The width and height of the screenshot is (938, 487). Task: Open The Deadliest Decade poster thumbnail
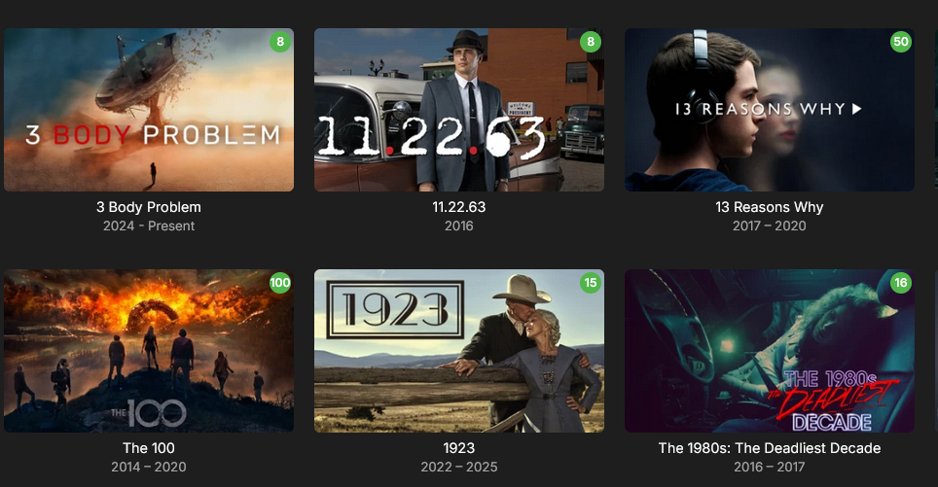[x=770, y=351]
